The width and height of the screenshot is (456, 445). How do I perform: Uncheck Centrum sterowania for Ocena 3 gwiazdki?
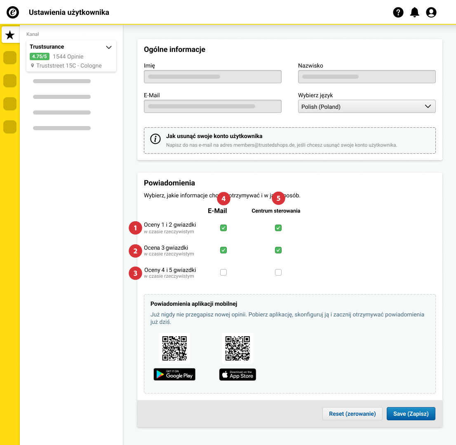click(x=278, y=250)
